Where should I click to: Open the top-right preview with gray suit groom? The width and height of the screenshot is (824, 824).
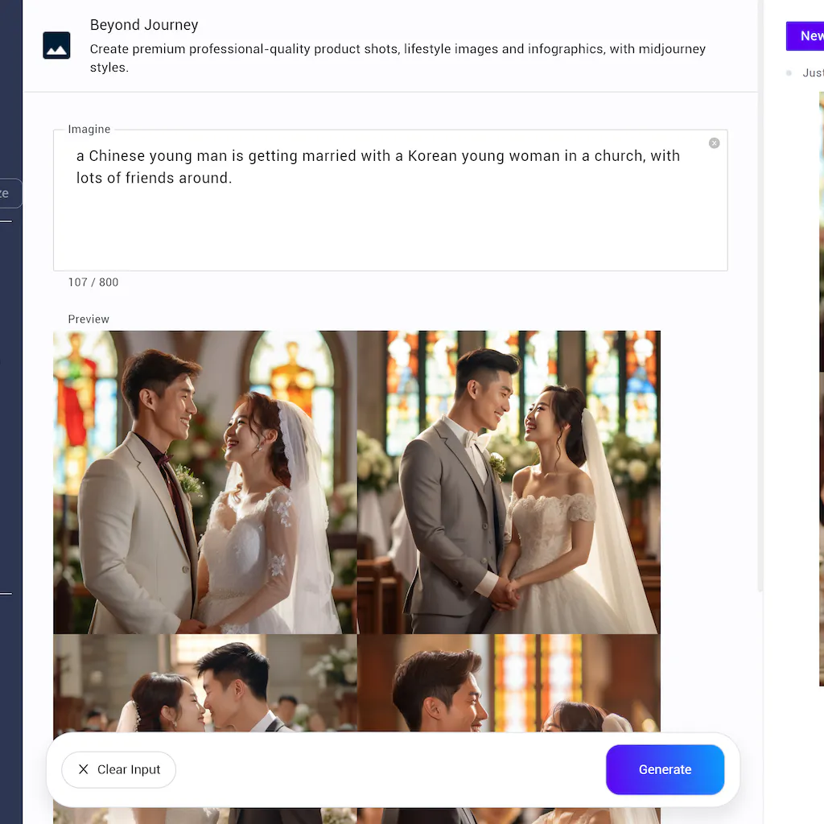pos(509,481)
